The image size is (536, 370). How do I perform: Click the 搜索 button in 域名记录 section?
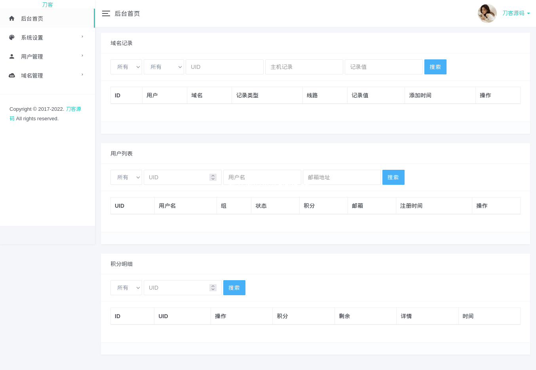[435, 67]
